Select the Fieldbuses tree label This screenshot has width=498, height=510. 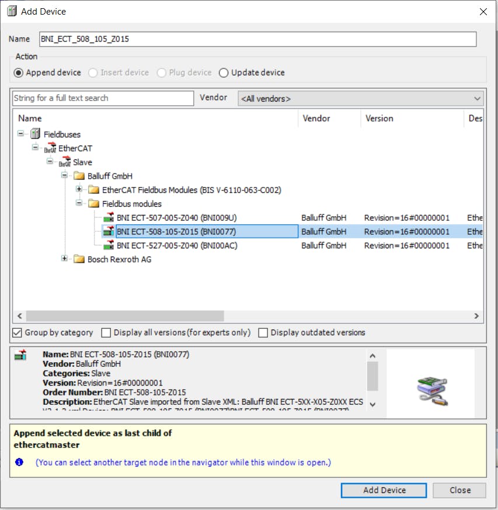(62, 134)
